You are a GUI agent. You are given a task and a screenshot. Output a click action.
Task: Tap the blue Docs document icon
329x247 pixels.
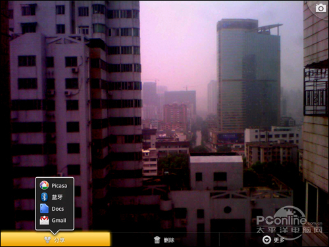click(44, 209)
